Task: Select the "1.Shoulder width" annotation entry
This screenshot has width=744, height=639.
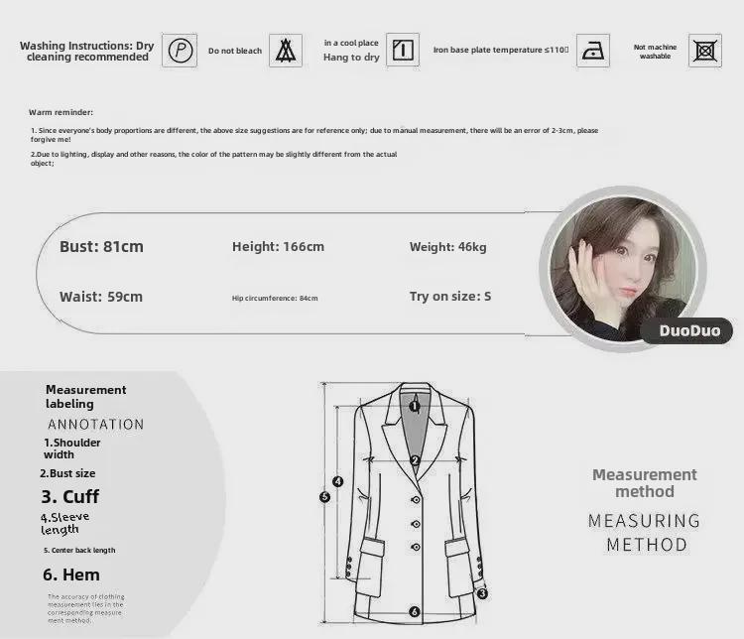Action: [71, 448]
